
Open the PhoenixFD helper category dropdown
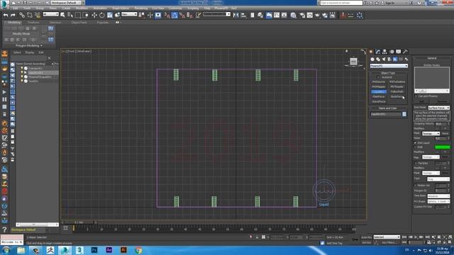389,66
